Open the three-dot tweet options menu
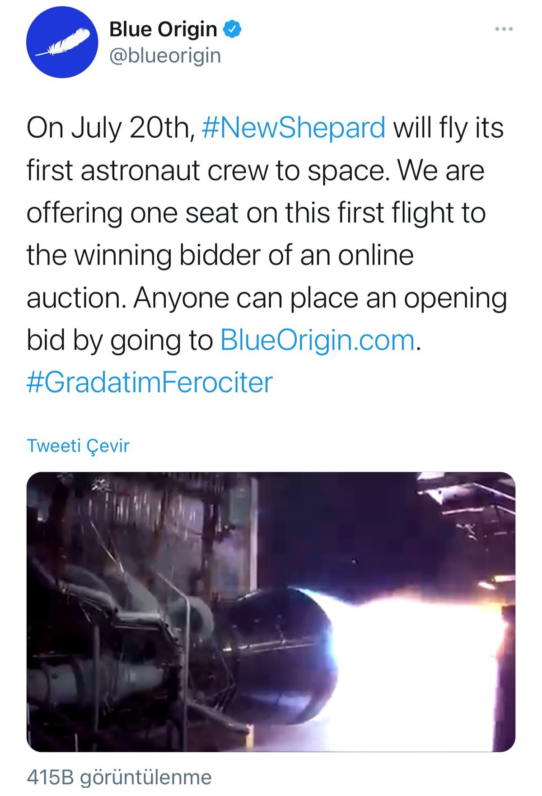Viewport: 542px width, 796px height. 504,29
